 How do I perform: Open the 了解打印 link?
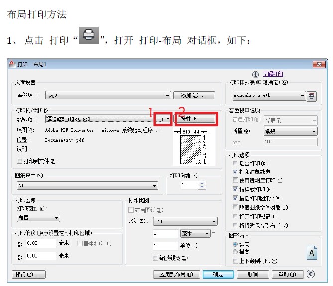coord(273,74)
